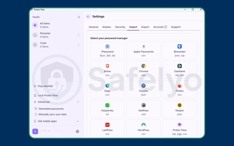Click Manually sync your data
Screen dimensions: 234x146
click(x=52, y=114)
